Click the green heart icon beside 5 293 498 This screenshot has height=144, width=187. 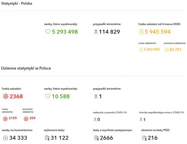[48, 32]
